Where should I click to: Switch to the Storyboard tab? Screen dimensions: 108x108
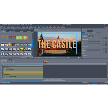pos(10,60)
